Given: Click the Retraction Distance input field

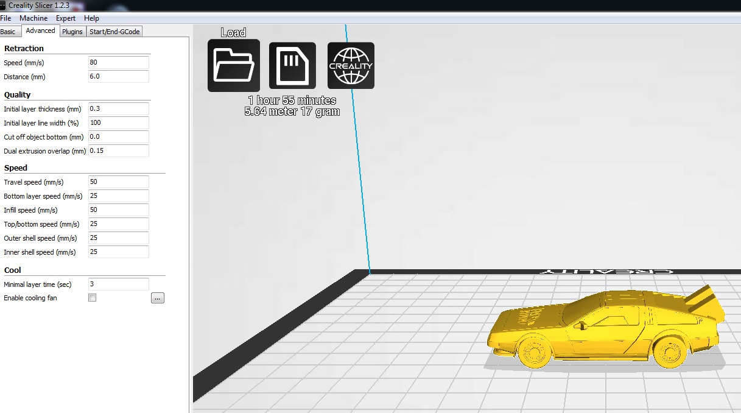Looking at the screenshot, I should tap(119, 77).
